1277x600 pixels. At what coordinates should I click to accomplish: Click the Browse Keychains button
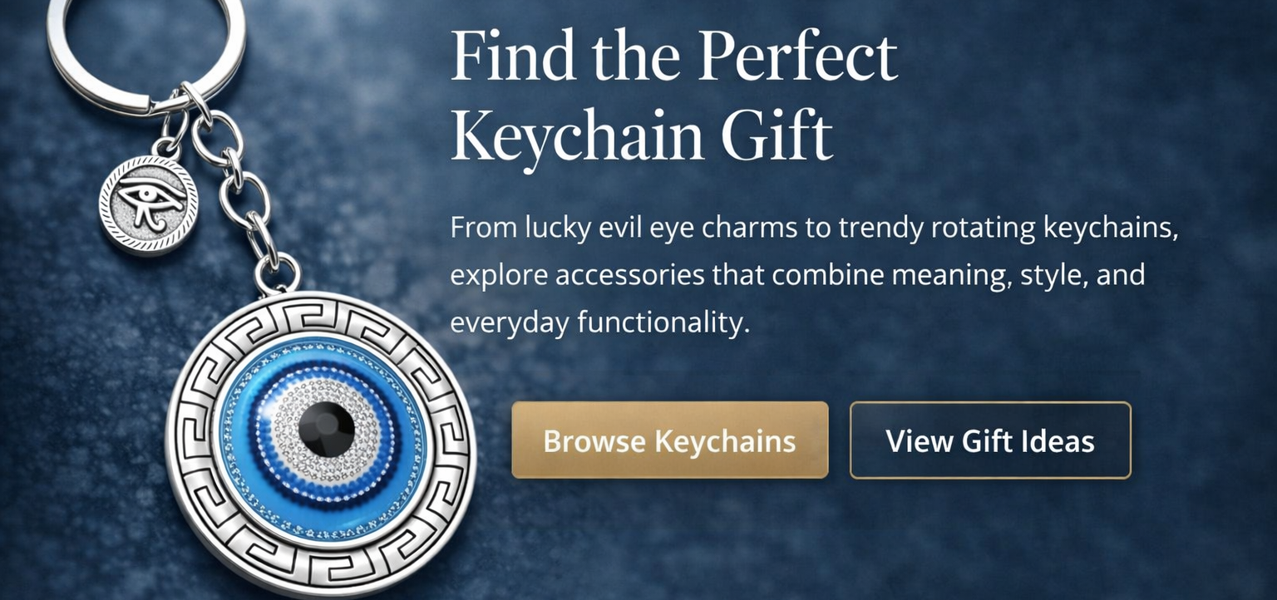(x=669, y=440)
